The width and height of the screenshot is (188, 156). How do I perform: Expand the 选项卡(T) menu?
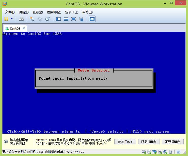click(x=71, y=12)
